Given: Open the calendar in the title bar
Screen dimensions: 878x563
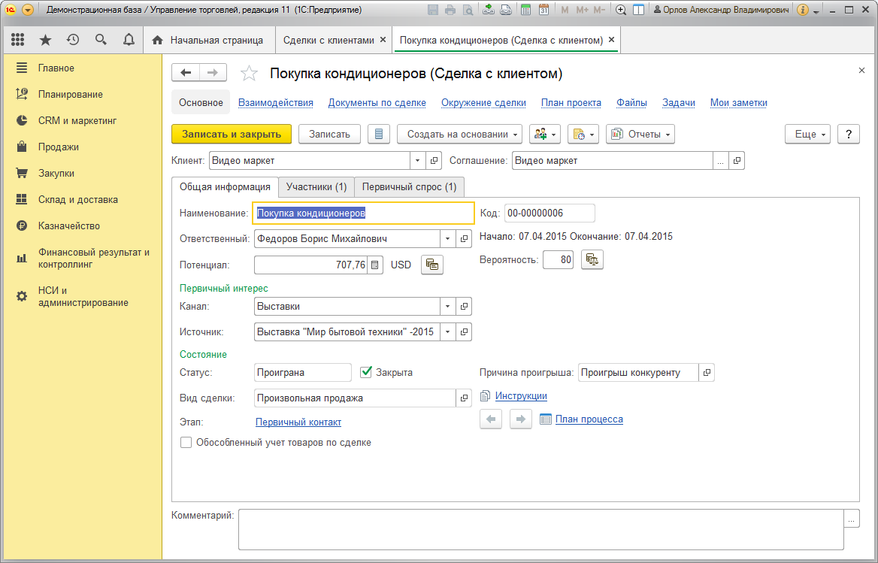Looking at the screenshot, I should click(x=543, y=10).
